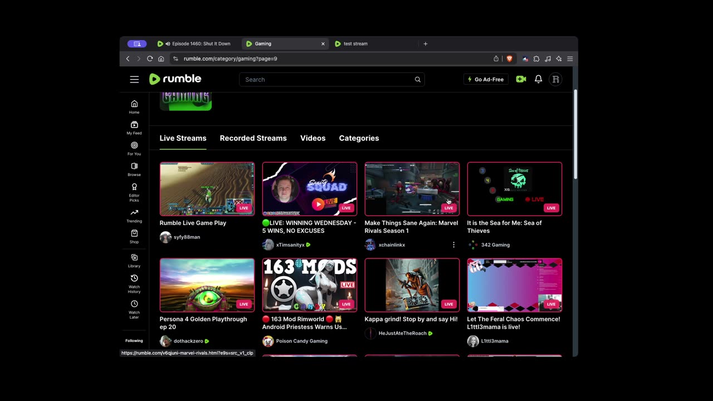The width and height of the screenshot is (713, 401).
Task: Select Live Streams tab
Action: tap(183, 138)
